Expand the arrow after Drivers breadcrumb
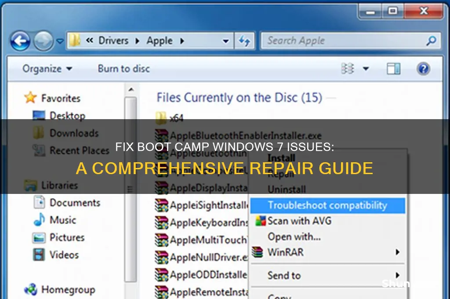 click(x=137, y=41)
